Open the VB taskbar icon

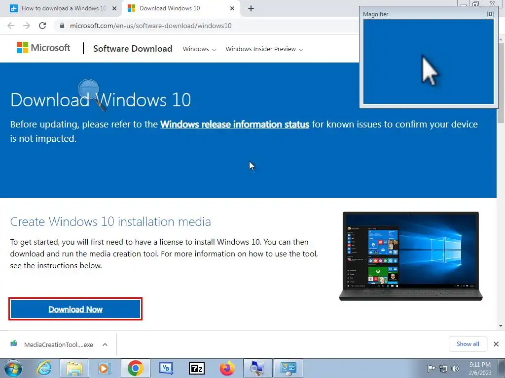tap(166, 368)
